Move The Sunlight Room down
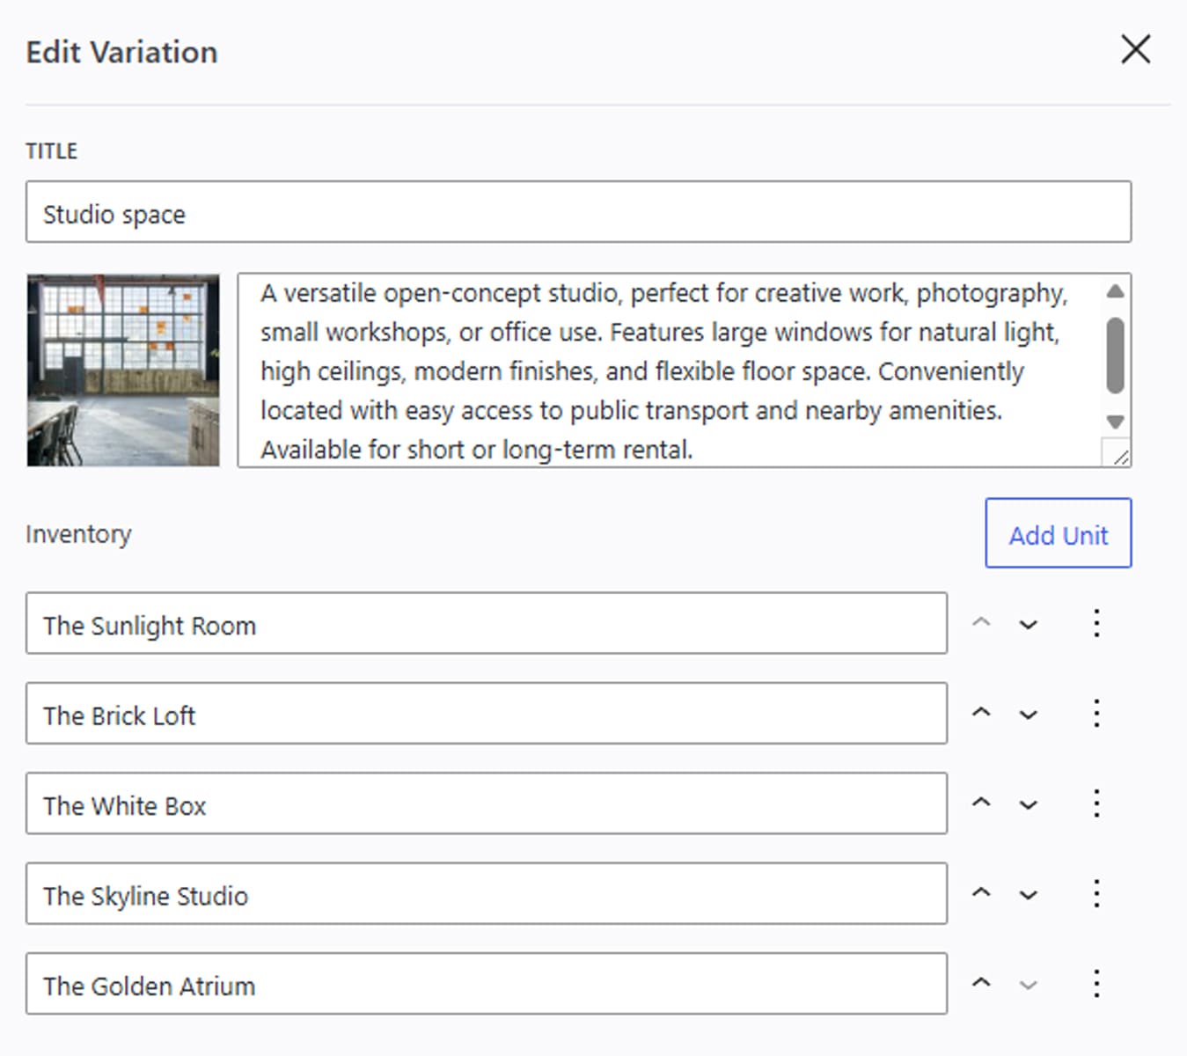 pos(1028,625)
